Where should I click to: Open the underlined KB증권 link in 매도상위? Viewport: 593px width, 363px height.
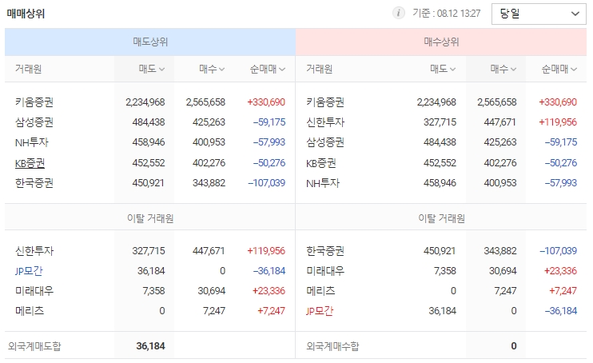(30, 163)
